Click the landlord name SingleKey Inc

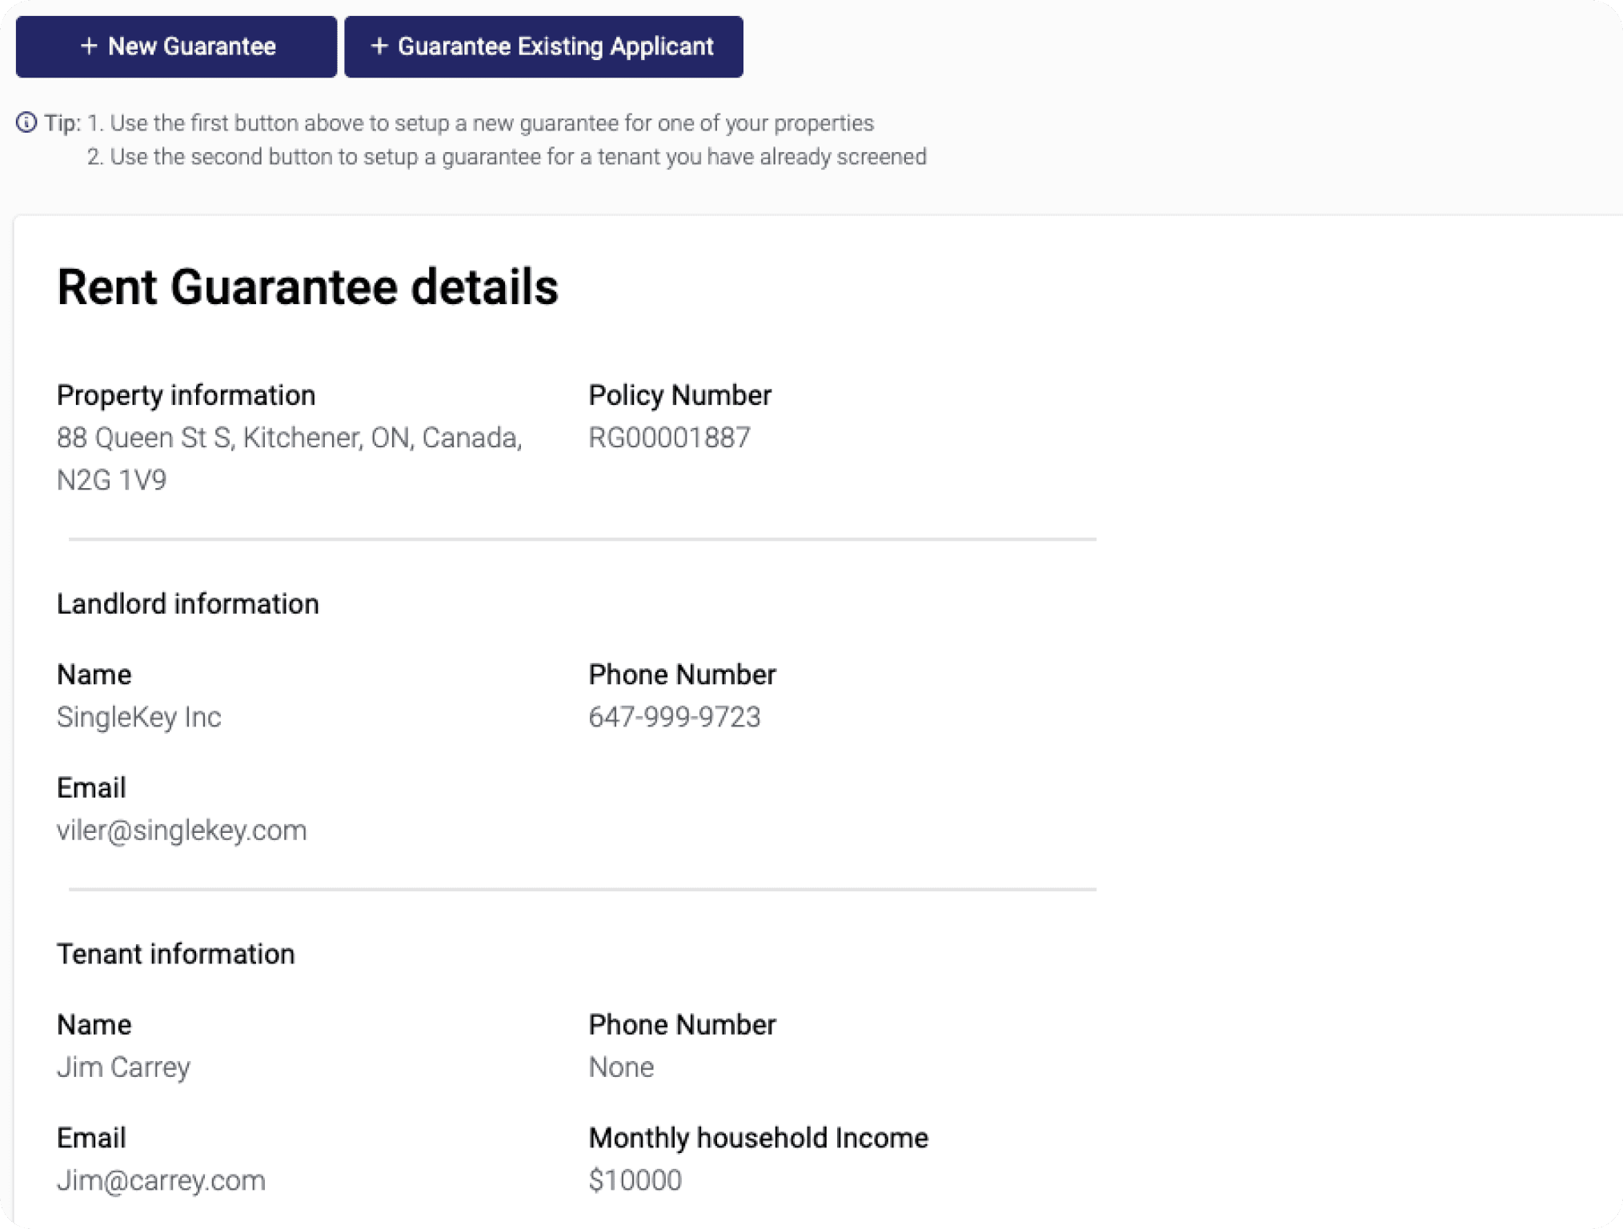pyautogui.click(x=138, y=717)
